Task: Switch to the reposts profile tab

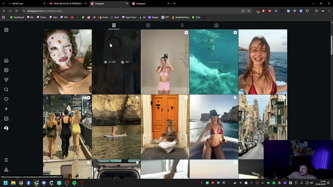Action: point(182,25)
